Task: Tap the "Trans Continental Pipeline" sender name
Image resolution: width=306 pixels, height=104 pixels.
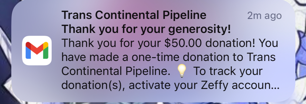Action: (x=134, y=16)
